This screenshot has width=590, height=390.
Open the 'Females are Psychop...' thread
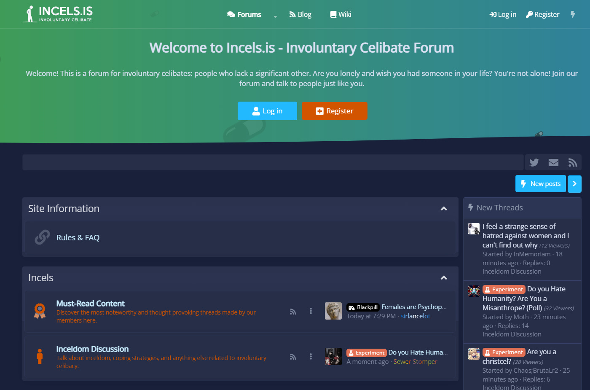[414, 307]
